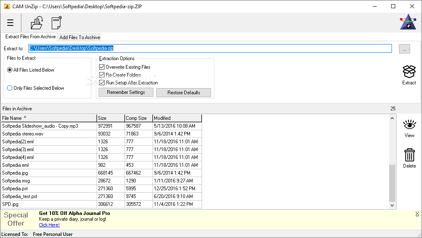This screenshot has width=422, height=238.
Task: Click file list scroll down arrow
Action: coord(392,205)
